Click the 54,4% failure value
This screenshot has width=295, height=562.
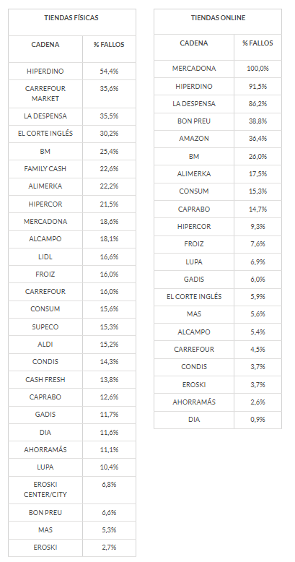click(x=109, y=72)
